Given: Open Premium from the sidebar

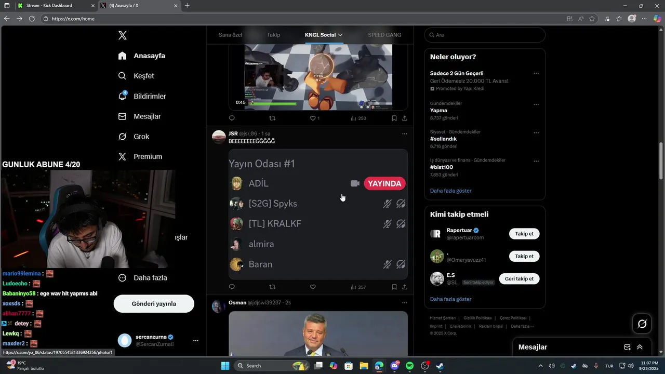Looking at the screenshot, I should (x=140, y=156).
